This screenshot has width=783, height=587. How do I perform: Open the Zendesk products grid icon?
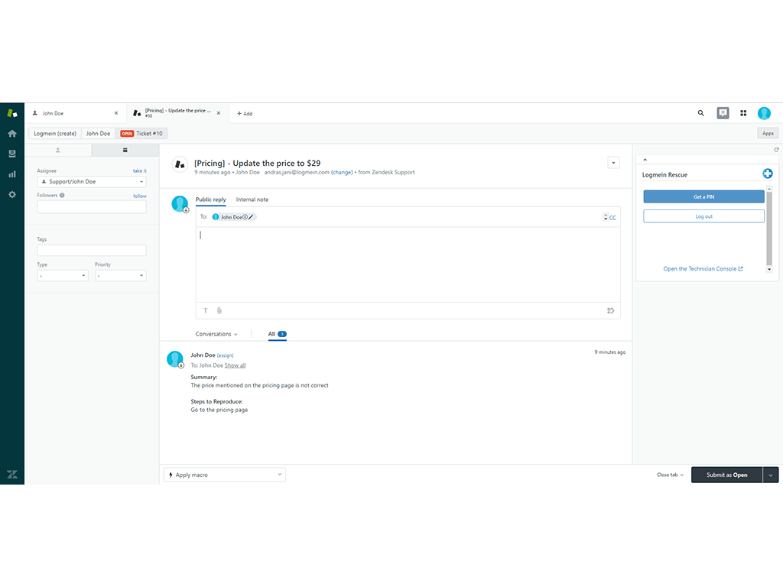point(743,112)
